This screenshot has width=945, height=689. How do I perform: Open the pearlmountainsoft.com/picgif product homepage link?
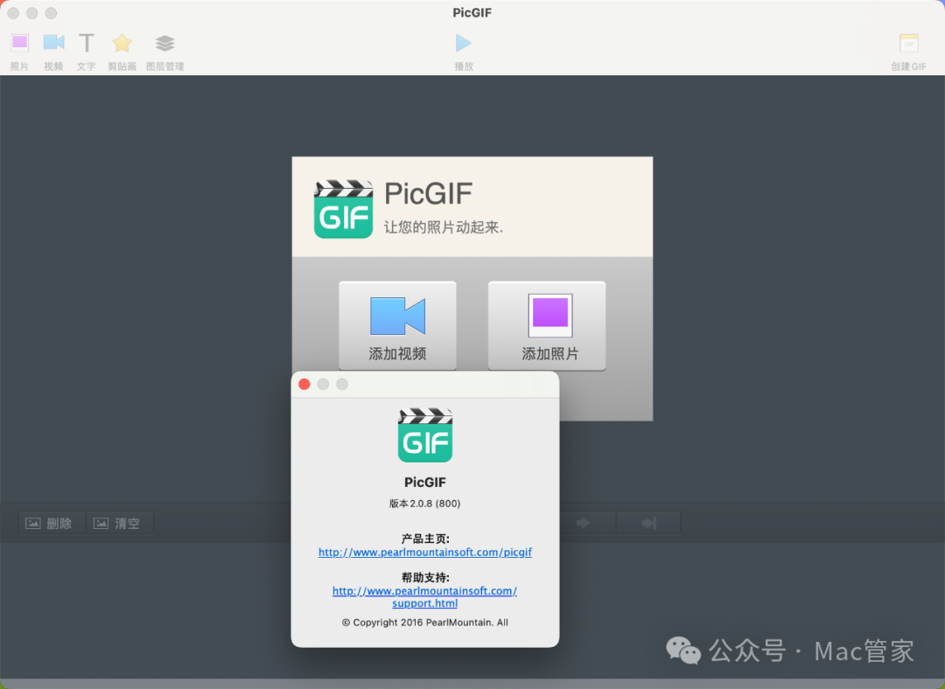(425, 553)
